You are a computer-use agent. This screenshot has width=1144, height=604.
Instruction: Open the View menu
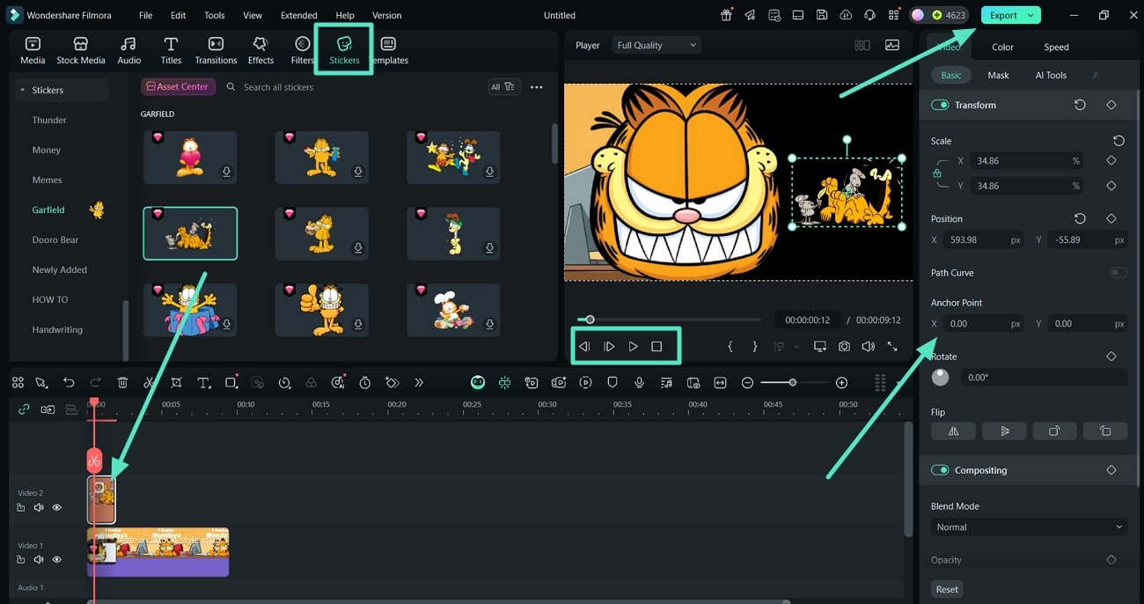pyautogui.click(x=253, y=15)
